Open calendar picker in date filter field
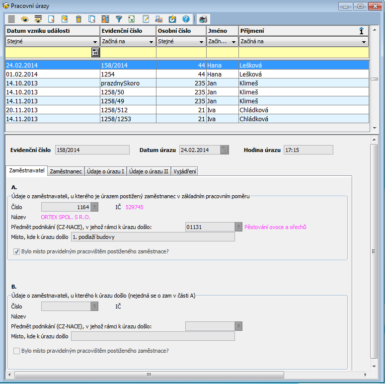Screen dimensions: 385x384 (95, 52)
